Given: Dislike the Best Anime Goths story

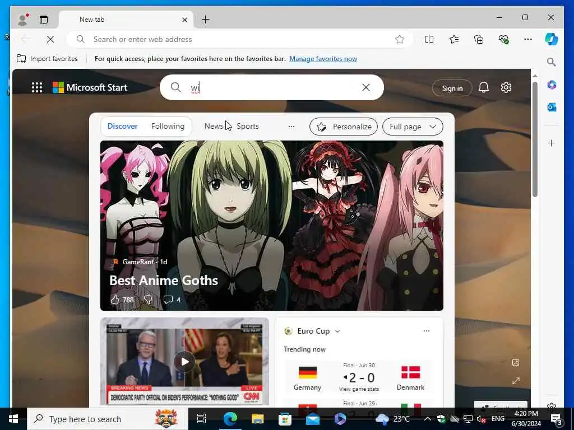Looking at the screenshot, I should click(148, 300).
